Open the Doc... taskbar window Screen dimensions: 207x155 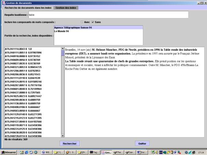tap(142, 152)
